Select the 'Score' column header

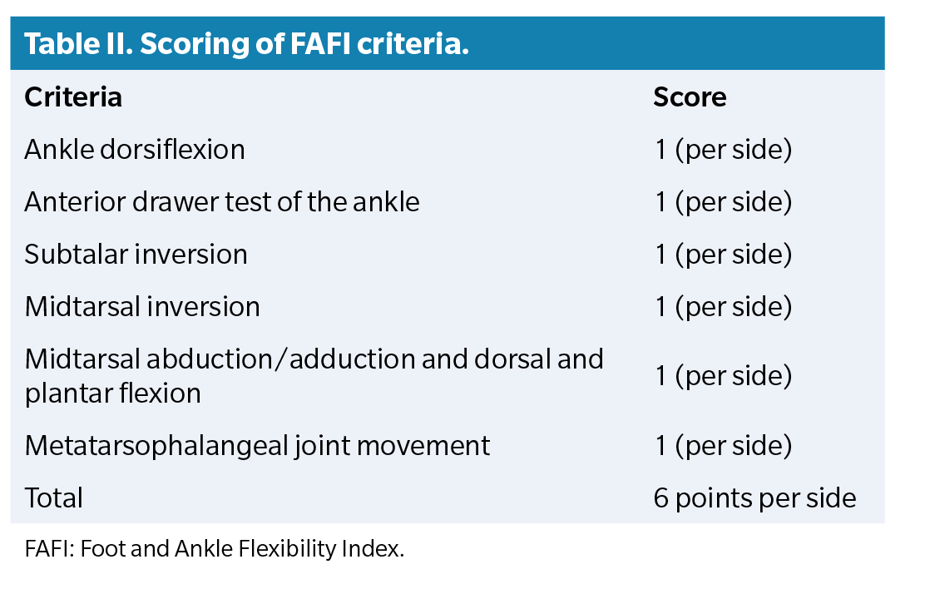point(690,97)
